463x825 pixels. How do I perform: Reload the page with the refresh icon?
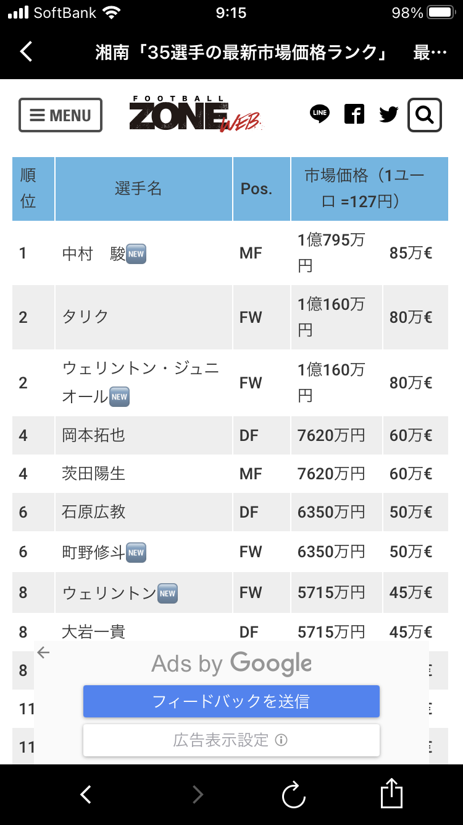pyautogui.click(x=294, y=794)
